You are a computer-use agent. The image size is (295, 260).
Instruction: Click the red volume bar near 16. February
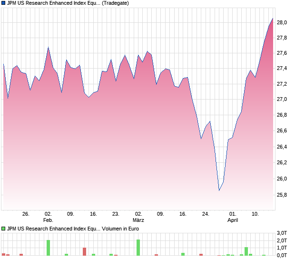pyautogui.click(x=84, y=251)
